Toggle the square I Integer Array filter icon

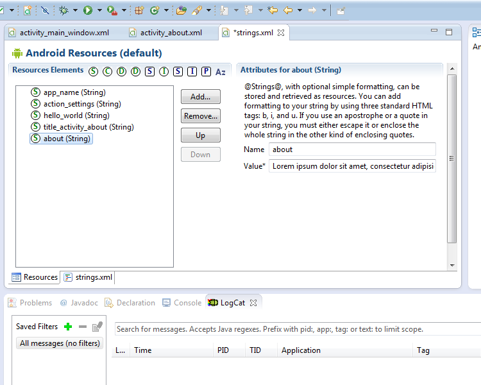pos(192,71)
